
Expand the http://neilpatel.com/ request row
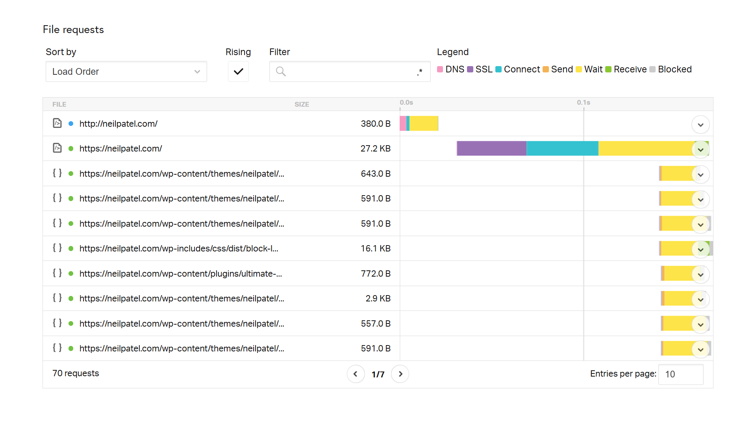[700, 125]
